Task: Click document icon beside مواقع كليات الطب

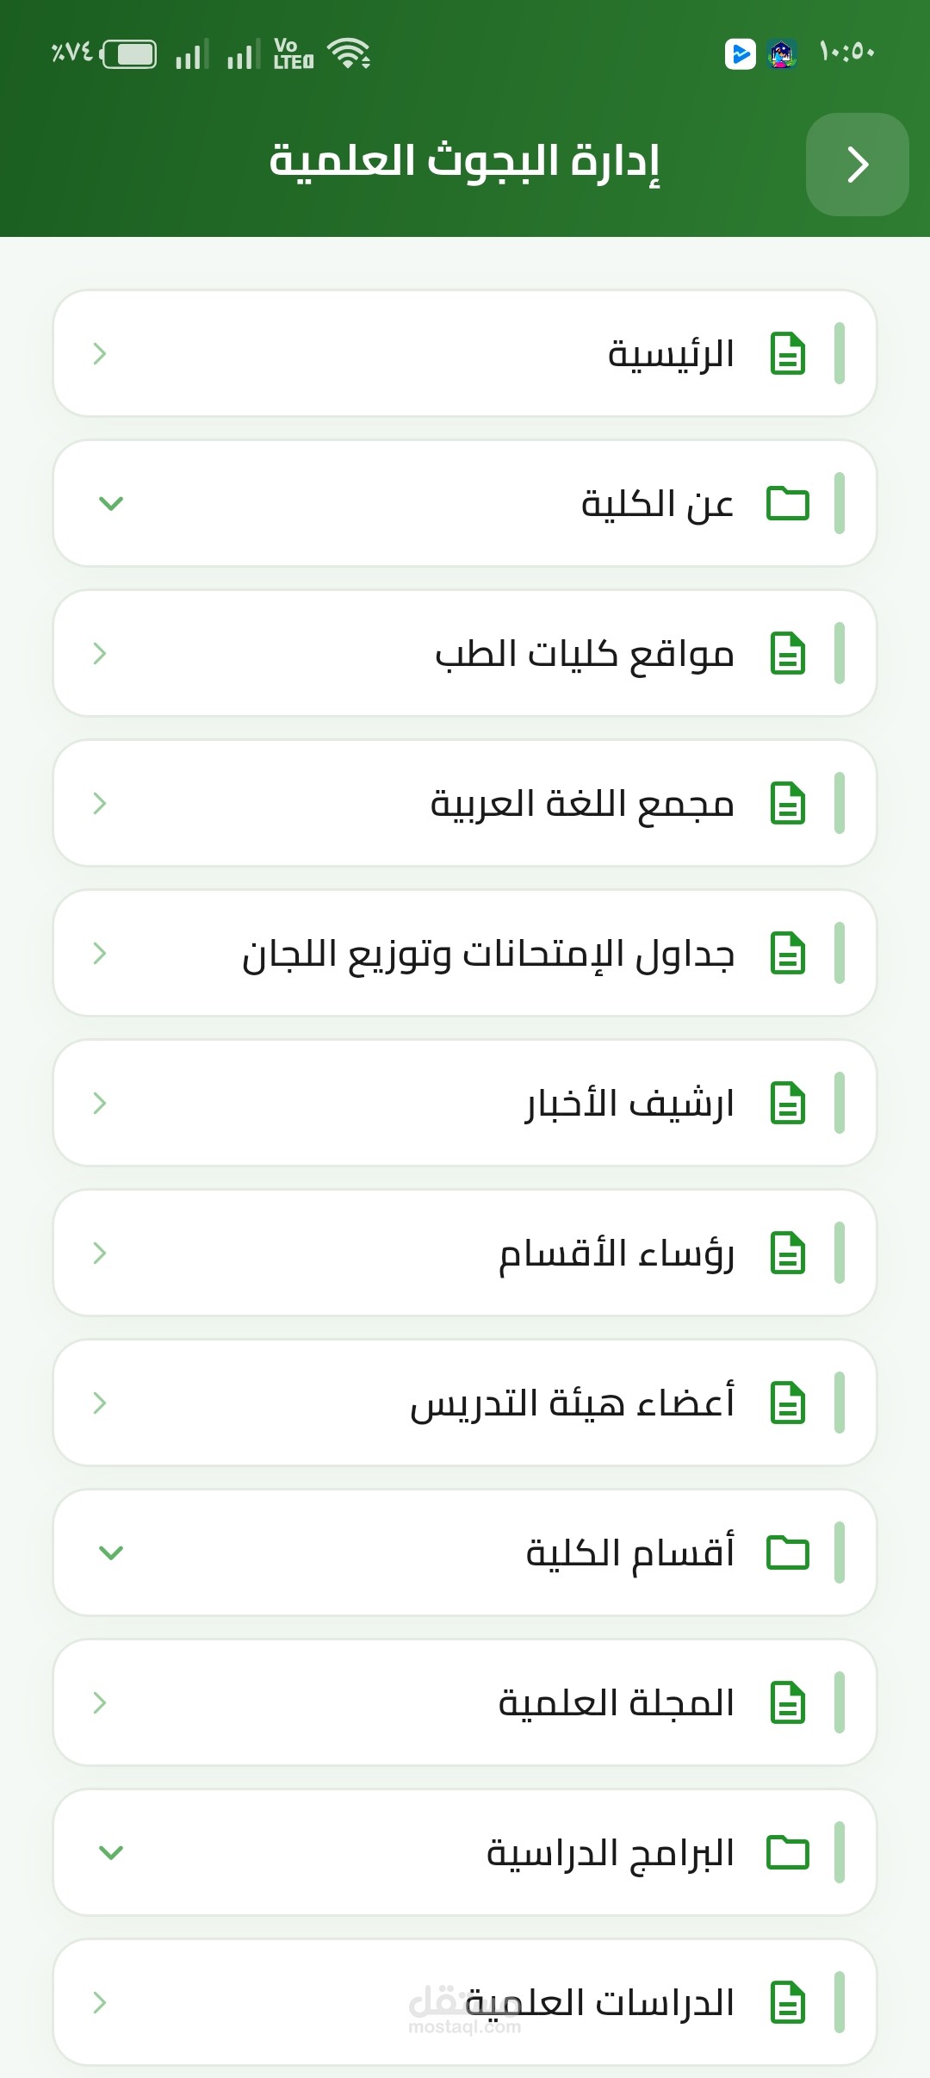Action: pyautogui.click(x=787, y=654)
